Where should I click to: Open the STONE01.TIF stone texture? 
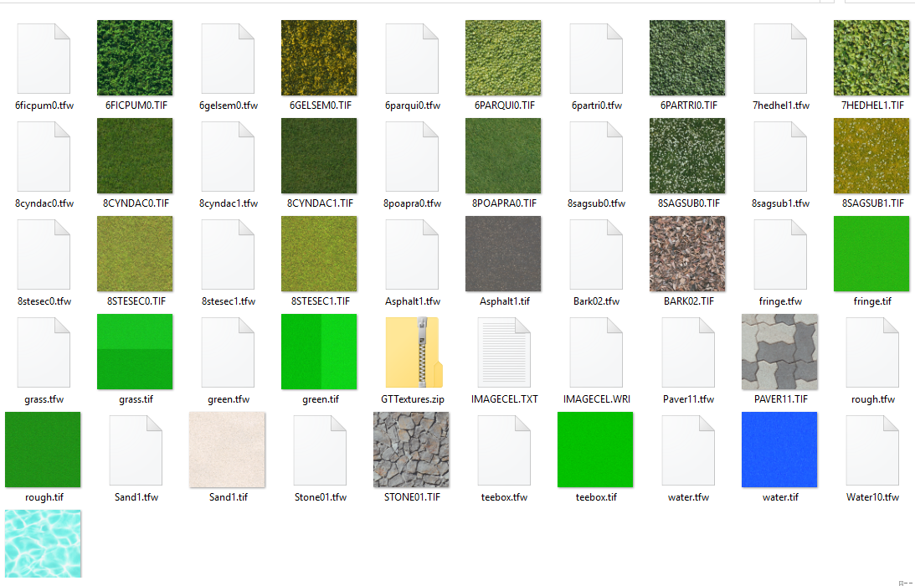point(411,450)
